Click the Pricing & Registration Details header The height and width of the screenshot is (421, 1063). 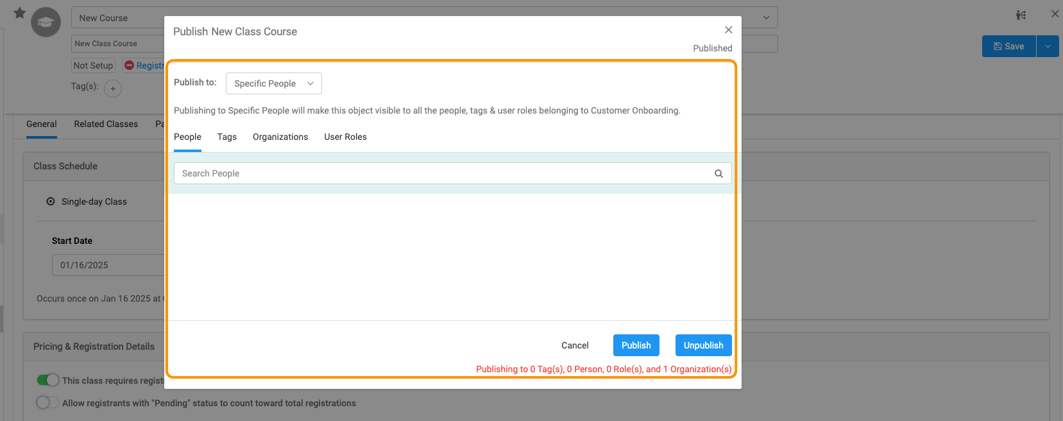94,347
